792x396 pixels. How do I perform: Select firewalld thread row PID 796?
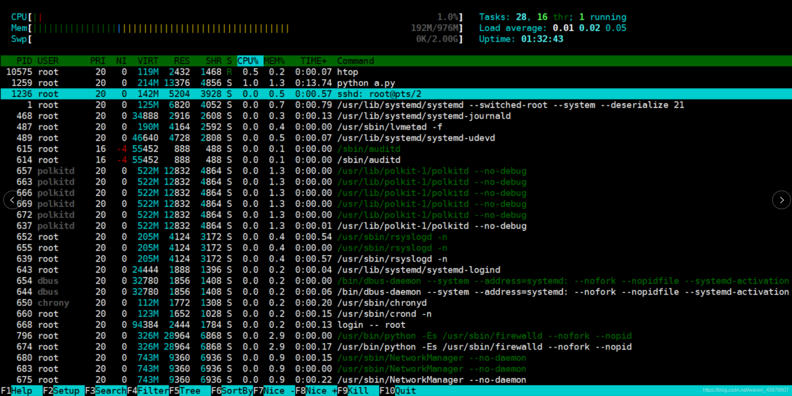pyautogui.click(x=396, y=336)
